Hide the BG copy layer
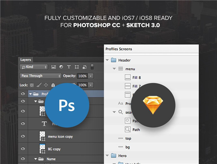This screenshot has width=217, height=164. point(23,149)
